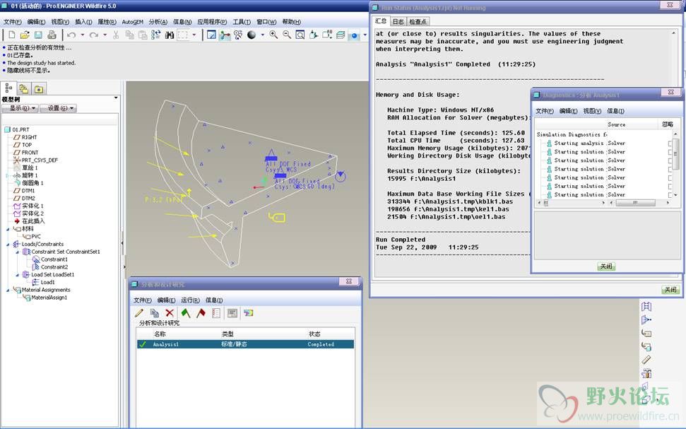Open 运行(R) menu in analysis dialog
This screenshot has height=429, width=686.
[190, 300]
